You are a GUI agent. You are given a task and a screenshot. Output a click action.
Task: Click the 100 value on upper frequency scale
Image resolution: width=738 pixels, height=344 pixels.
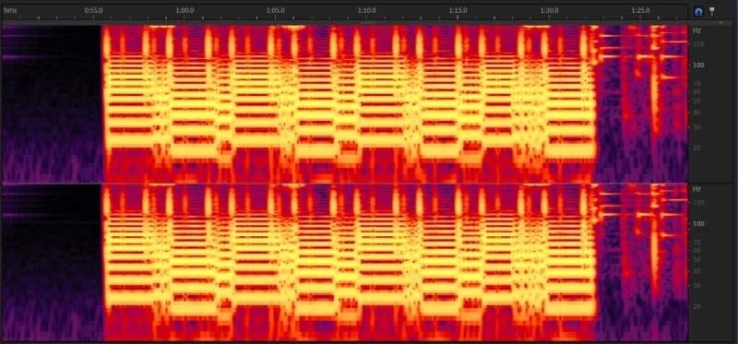(x=698, y=65)
